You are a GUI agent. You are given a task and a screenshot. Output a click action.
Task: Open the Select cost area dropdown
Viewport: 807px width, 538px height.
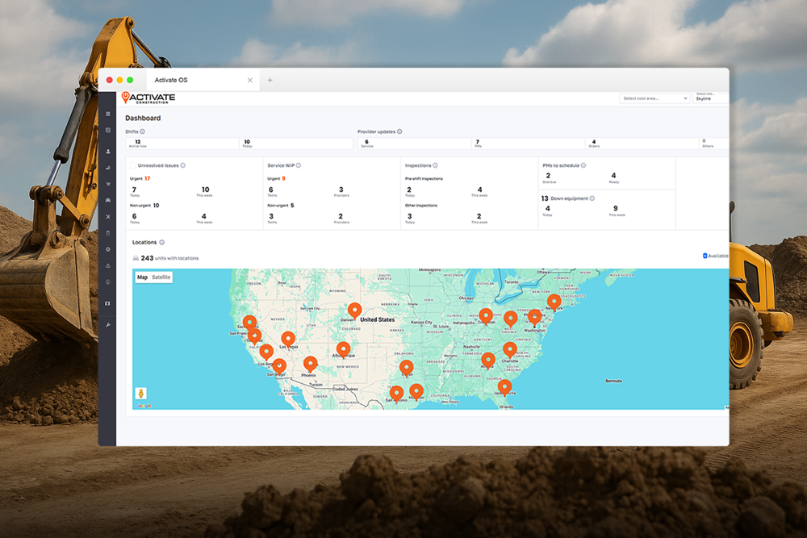click(654, 98)
